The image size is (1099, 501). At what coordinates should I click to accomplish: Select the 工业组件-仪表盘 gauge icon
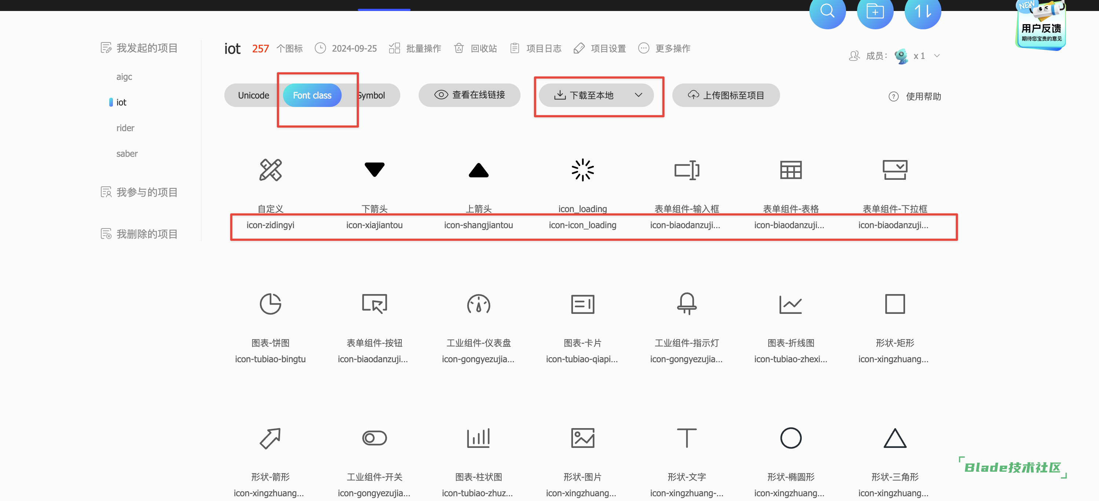[479, 304]
